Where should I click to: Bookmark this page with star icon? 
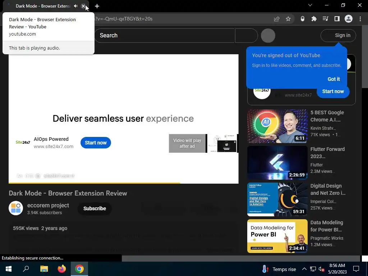(288, 19)
